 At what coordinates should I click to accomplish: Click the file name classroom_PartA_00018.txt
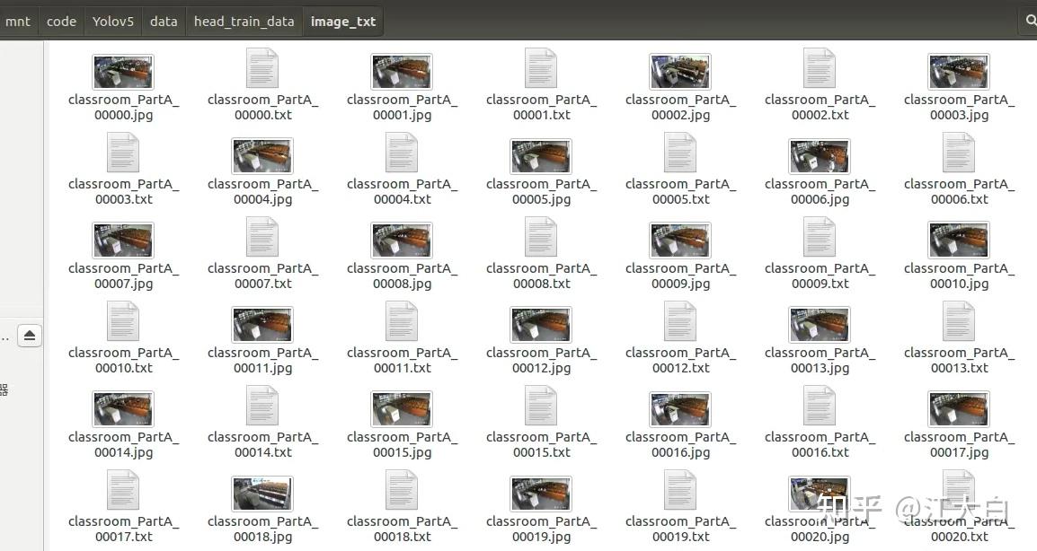[x=402, y=529]
